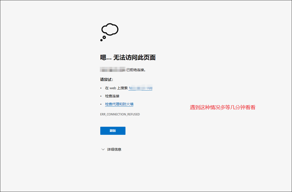Screen dimensions: 292x192
Task: Click the small bubble dots below the cloud
Action: click(x=103, y=38)
